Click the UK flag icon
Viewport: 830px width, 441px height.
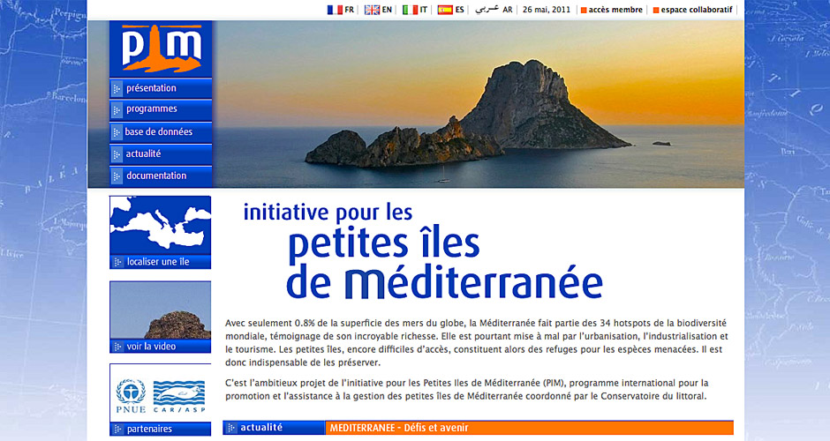click(372, 10)
